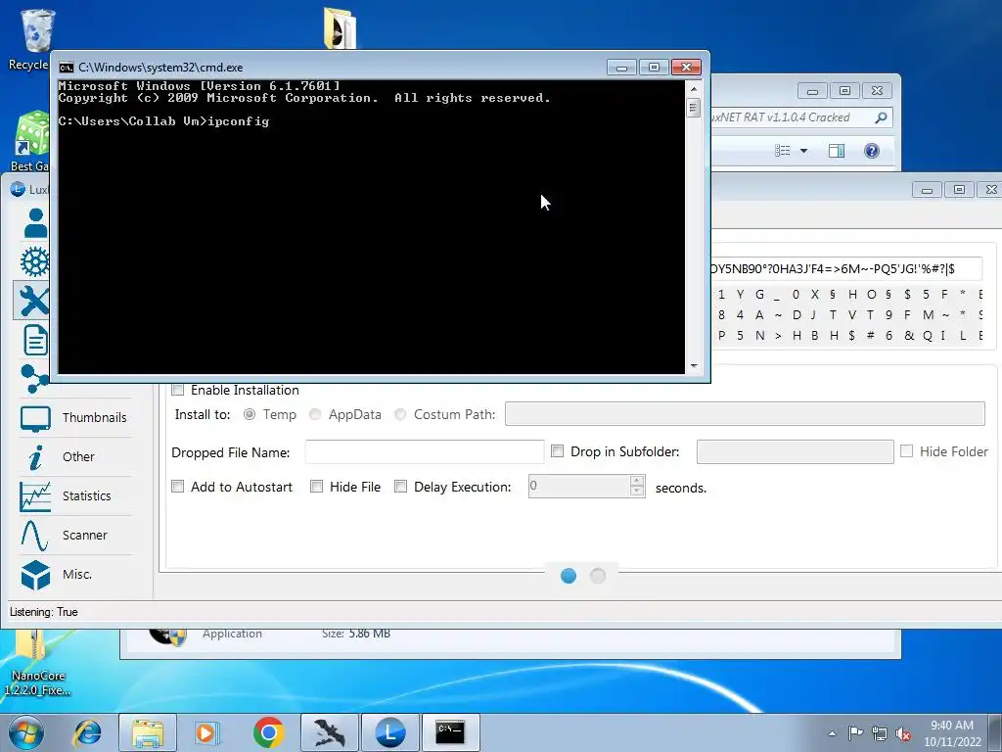Click the encryption key text field
The width and height of the screenshot is (1002, 752).
click(846, 268)
